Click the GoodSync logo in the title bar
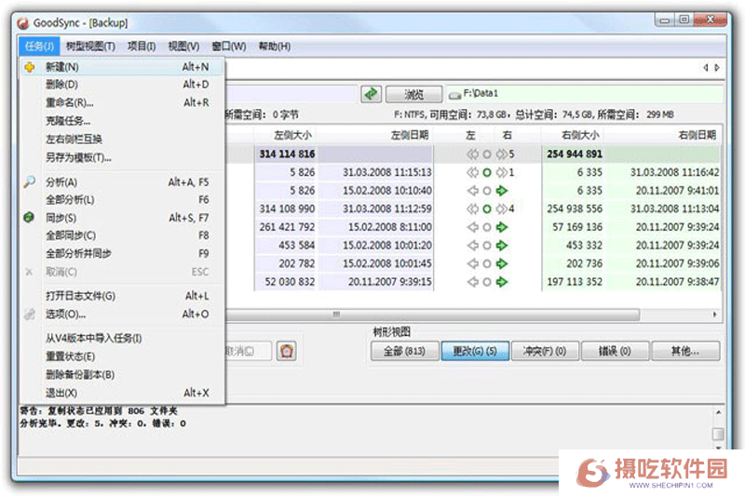 (22, 22)
